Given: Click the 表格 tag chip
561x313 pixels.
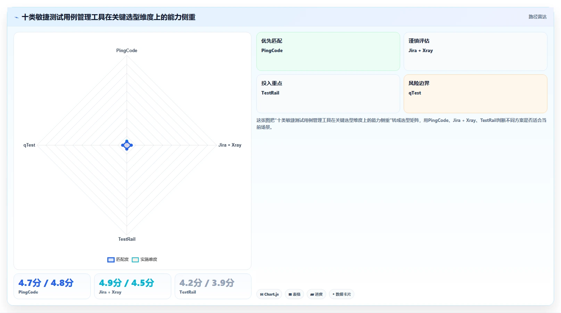Looking at the screenshot, I should point(294,294).
